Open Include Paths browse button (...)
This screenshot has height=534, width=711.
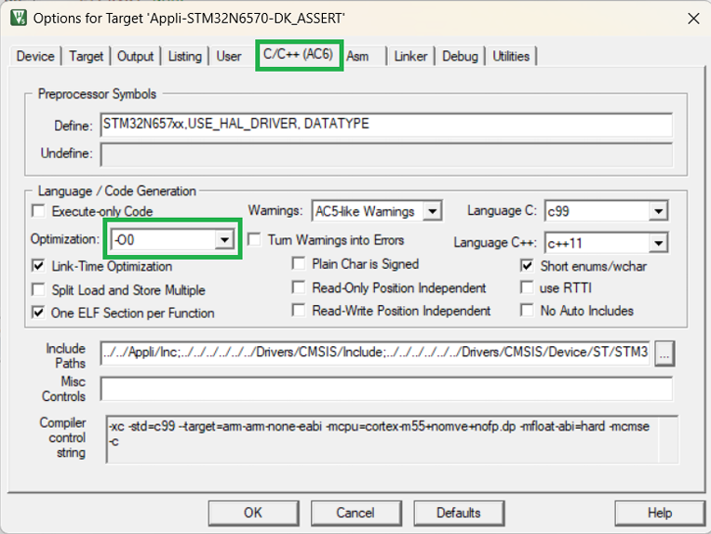pos(664,354)
